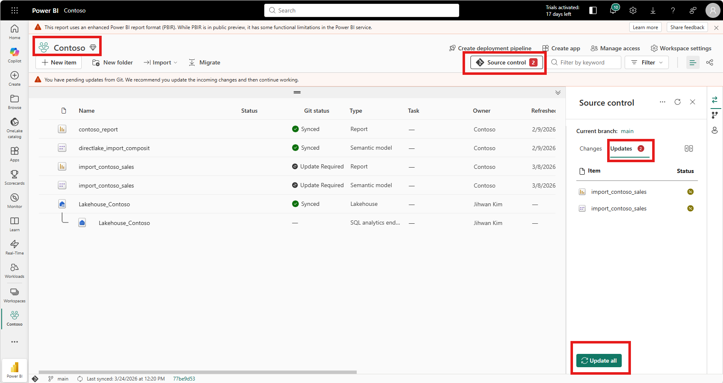Open OneLake catalog
723x383 pixels.
[x=15, y=128]
